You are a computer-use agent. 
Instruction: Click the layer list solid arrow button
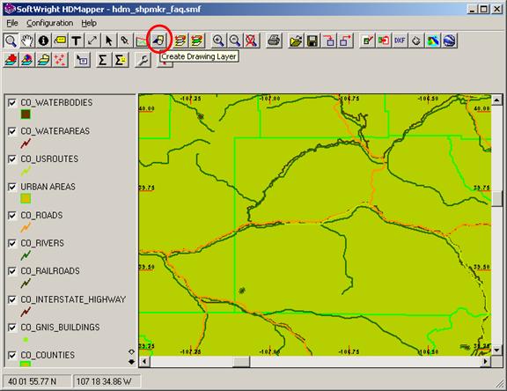(131, 362)
